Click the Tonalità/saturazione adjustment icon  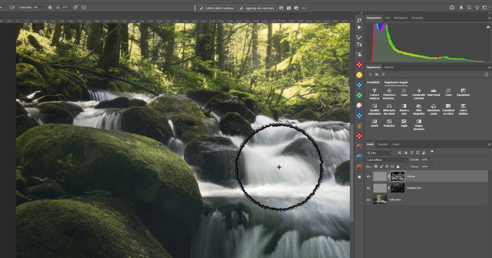[374, 106]
